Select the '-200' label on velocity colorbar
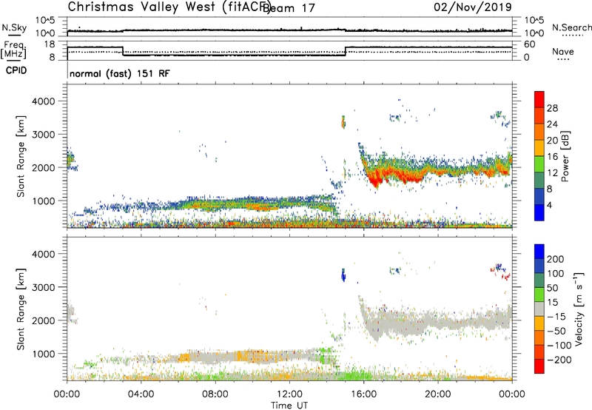This screenshot has height=410, width=592. (559, 360)
